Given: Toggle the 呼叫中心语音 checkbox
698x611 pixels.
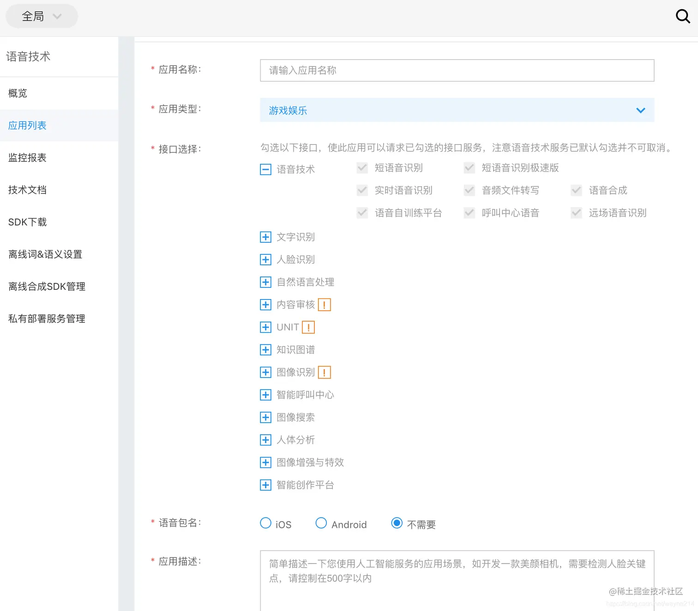Looking at the screenshot, I should 469,212.
